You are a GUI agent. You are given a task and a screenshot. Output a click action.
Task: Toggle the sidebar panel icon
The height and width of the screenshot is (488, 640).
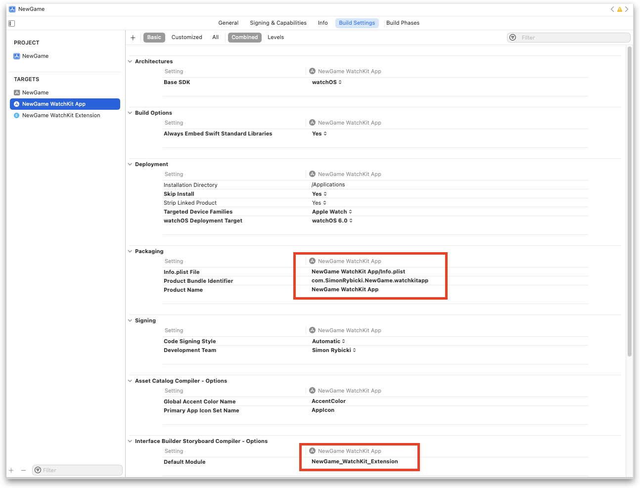12,23
